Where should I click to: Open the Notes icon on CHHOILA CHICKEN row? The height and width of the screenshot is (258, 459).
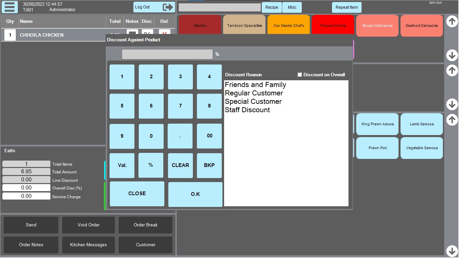tap(132, 35)
